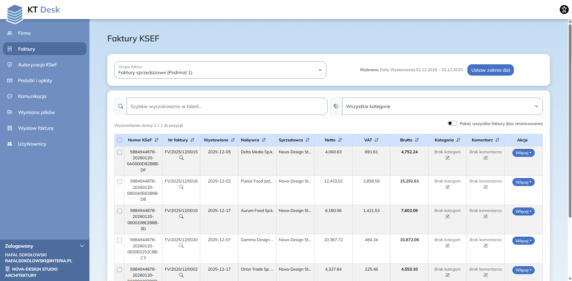Image resolution: width=572 pixels, height=281 pixels.
Task: Click the category tag icon
Action: click(x=336, y=107)
